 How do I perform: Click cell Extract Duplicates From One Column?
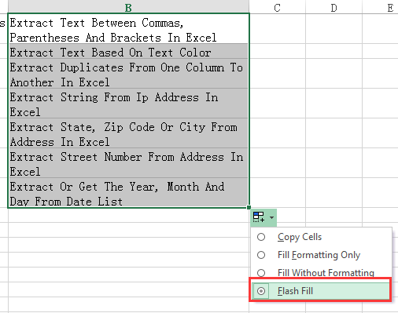128,74
